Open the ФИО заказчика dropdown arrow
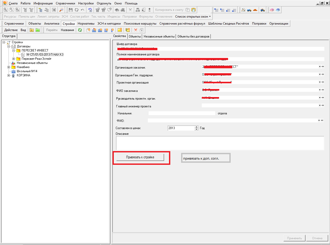 tap(320, 90)
